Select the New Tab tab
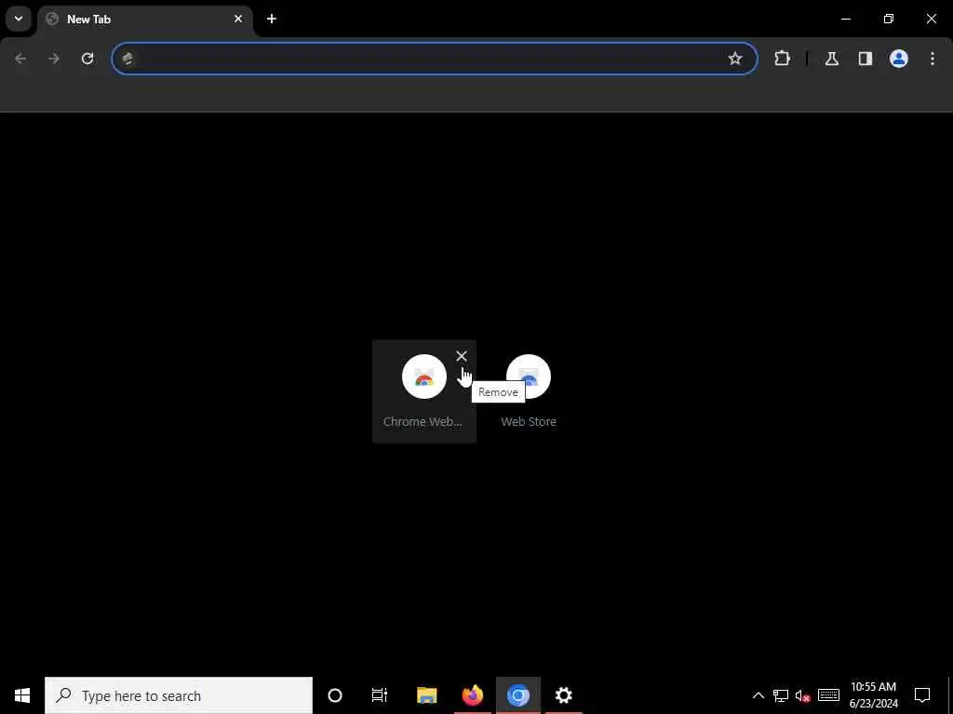 click(144, 19)
